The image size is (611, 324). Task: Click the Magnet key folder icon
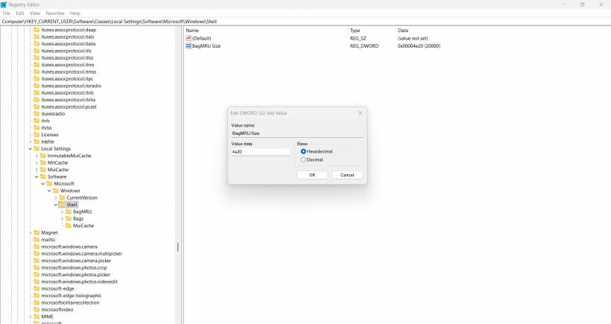[37, 232]
